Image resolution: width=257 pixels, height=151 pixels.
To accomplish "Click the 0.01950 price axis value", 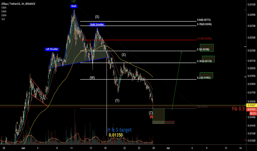I will click(251, 76).
